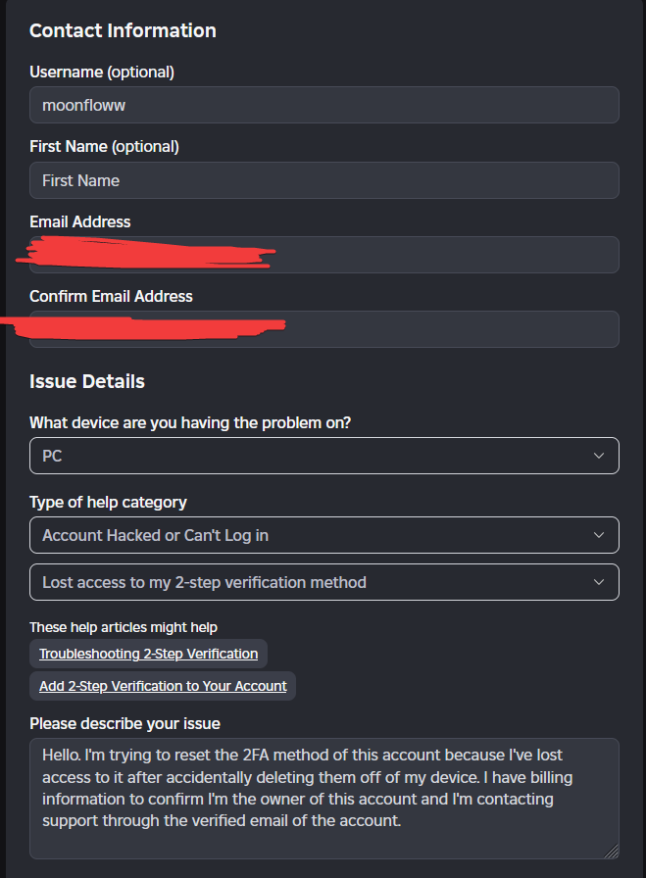Open Add 2-Step Verification to Your Account article
The width and height of the screenshot is (646, 878).
(x=163, y=686)
